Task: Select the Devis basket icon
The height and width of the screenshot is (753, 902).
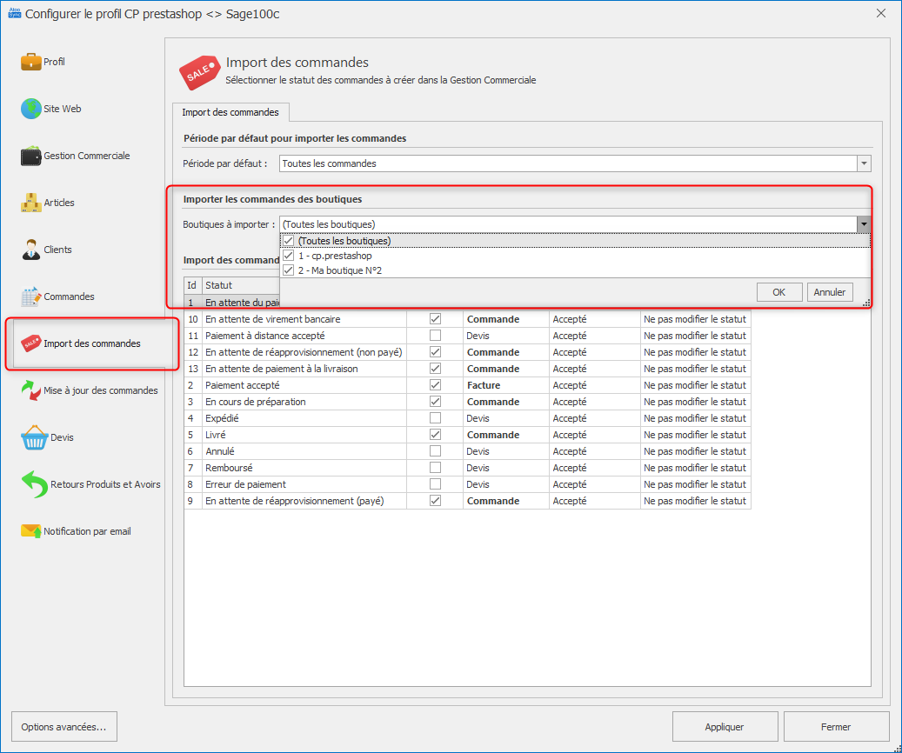Action: click(34, 437)
